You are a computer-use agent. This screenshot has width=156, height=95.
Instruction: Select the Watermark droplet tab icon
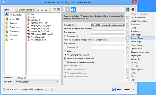pos(68,9)
